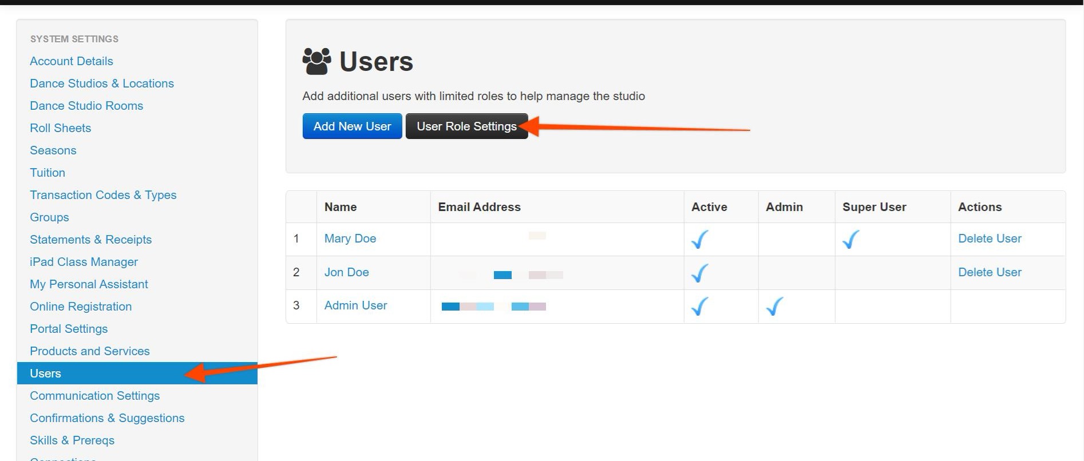Click the Users group icon beside heading
The image size is (1084, 461).
(x=317, y=61)
